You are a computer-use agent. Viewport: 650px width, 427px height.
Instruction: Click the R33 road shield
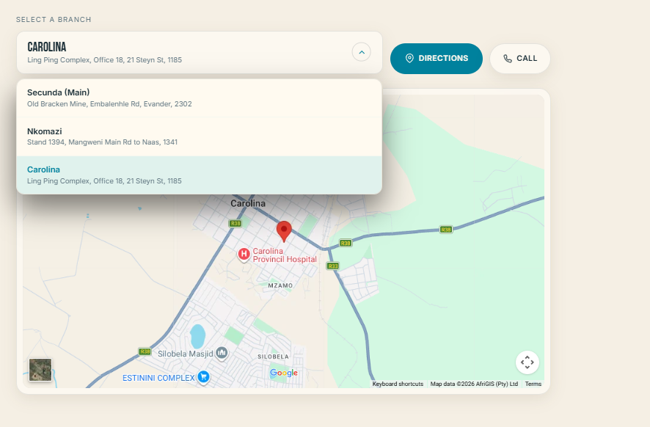333,266
